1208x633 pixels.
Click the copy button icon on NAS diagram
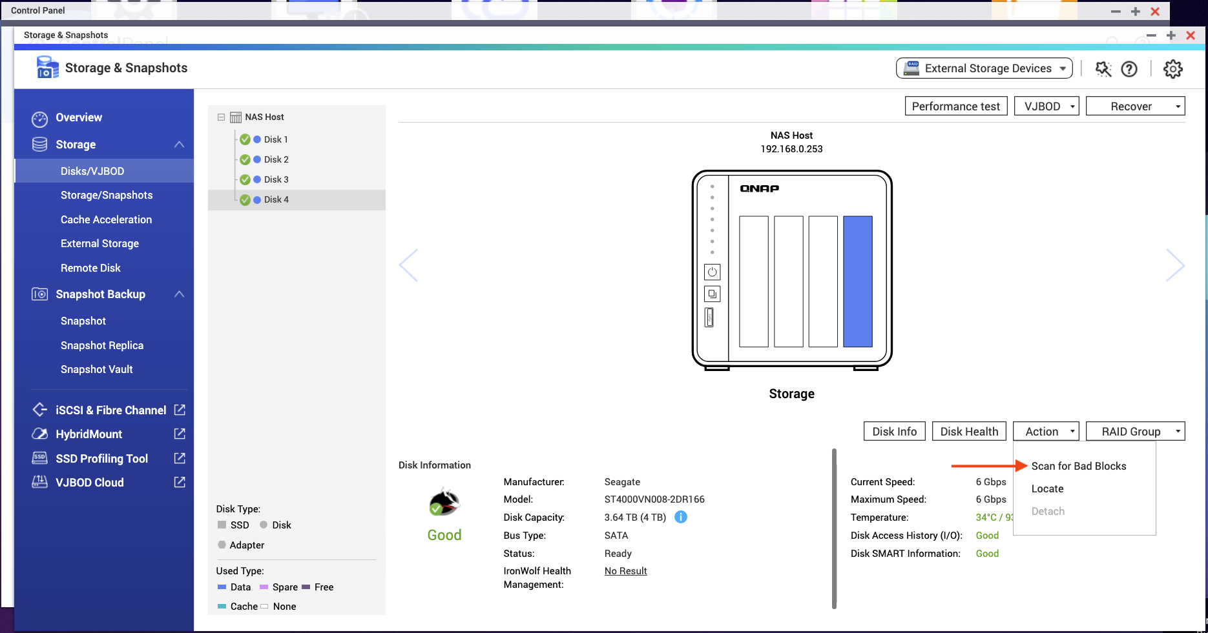712,294
